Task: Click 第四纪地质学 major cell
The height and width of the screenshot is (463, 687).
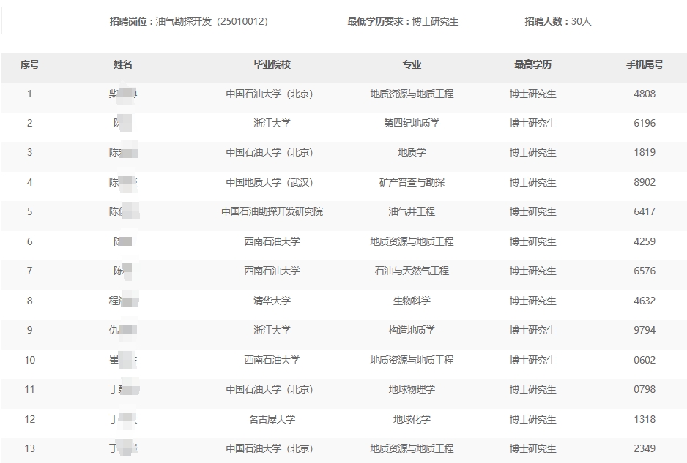Action: tap(412, 123)
